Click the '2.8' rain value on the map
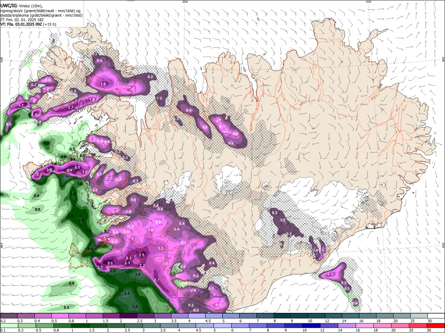 (x=127, y=293)
